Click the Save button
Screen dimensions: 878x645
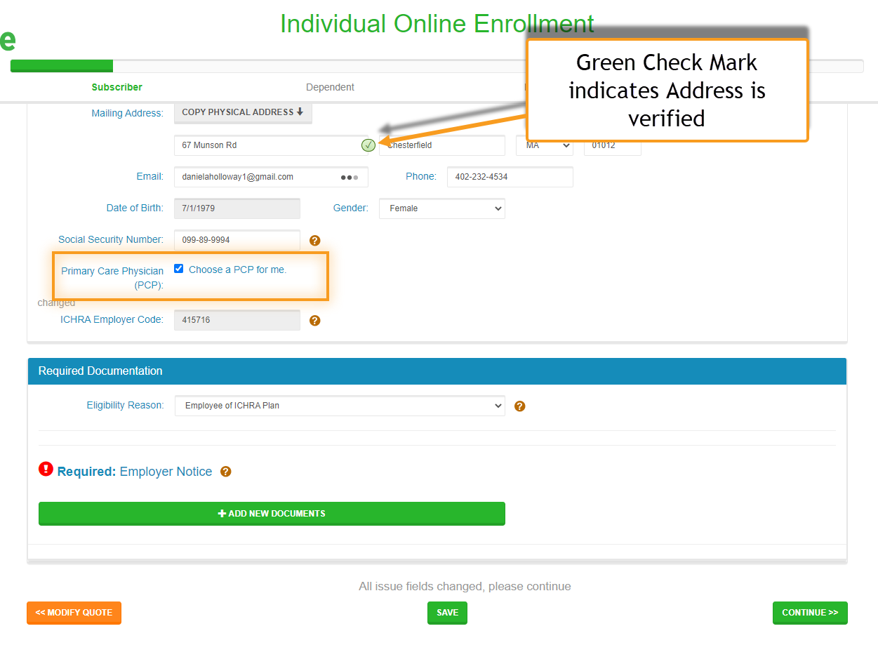[x=447, y=612]
